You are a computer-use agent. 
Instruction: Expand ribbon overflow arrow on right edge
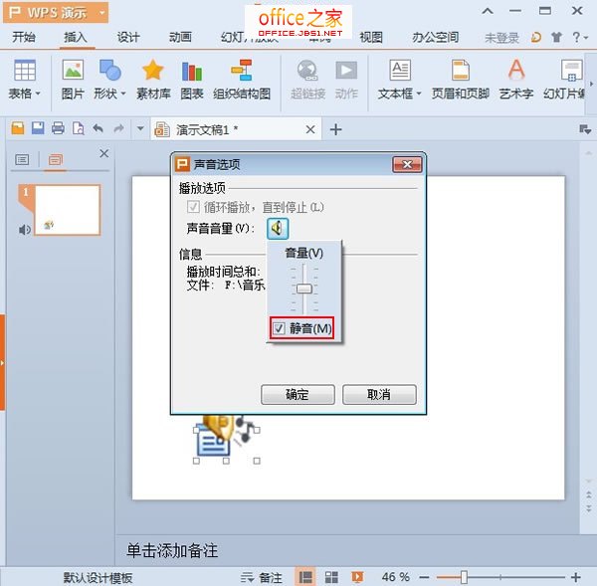591,84
